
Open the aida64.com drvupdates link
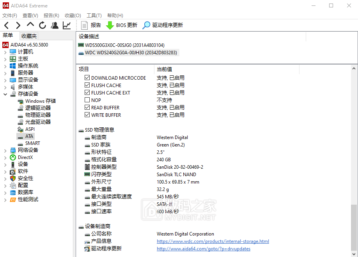tap(204, 249)
